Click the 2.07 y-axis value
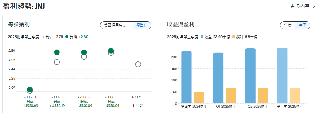Viewport: 319px width, 115px height. pos(12,88)
